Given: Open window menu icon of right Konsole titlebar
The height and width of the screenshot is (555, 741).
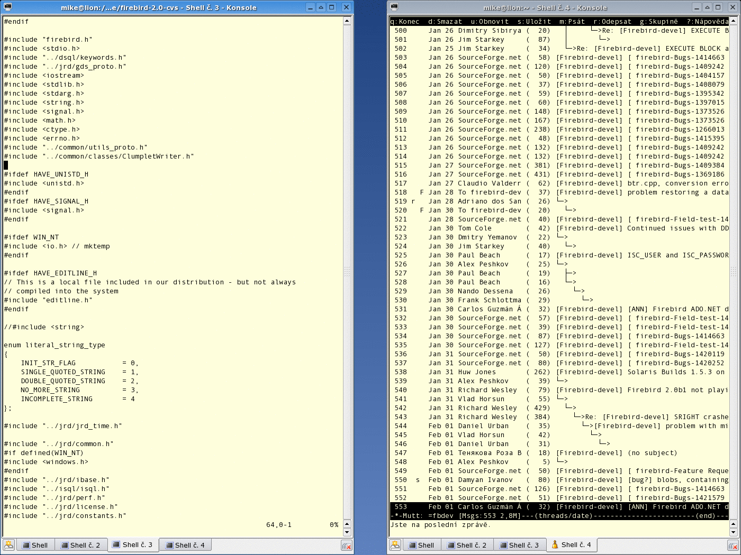Looking at the screenshot, I should [x=394, y=7].
